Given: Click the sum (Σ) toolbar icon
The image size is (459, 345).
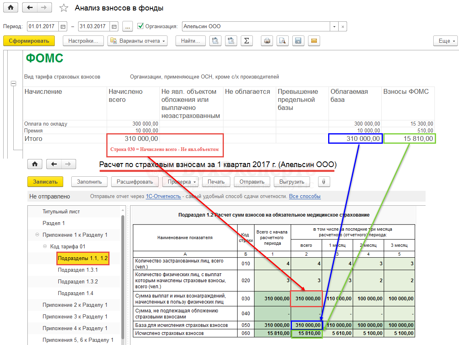Looking at the screenshot, I should [246, 41].
